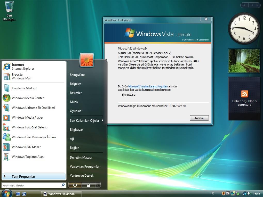Expand Son Kullanılan Öğeler submenu
The image size is (263, 197).
tap(86, 121)
